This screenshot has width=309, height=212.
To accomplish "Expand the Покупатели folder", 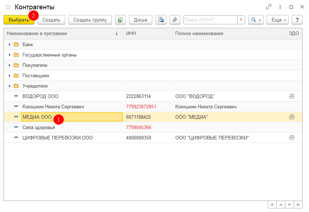I will coord(9,65).
